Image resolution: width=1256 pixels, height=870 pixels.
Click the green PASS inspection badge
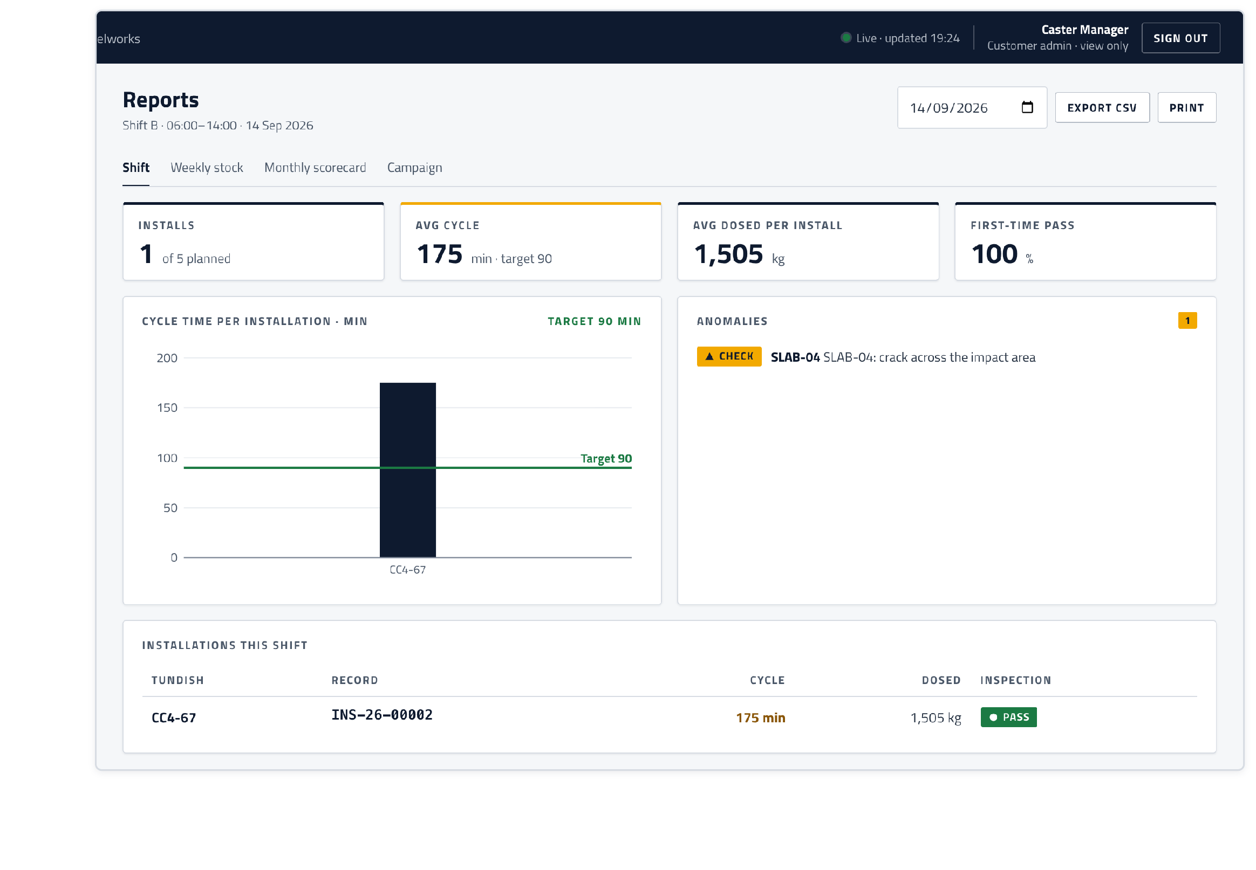pyautogui.click(x=1008, y=717)
